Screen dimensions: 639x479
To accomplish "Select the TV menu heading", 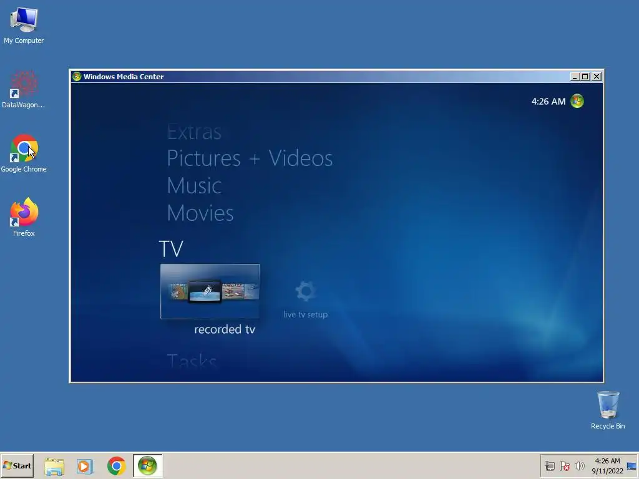I will [171, 248].
